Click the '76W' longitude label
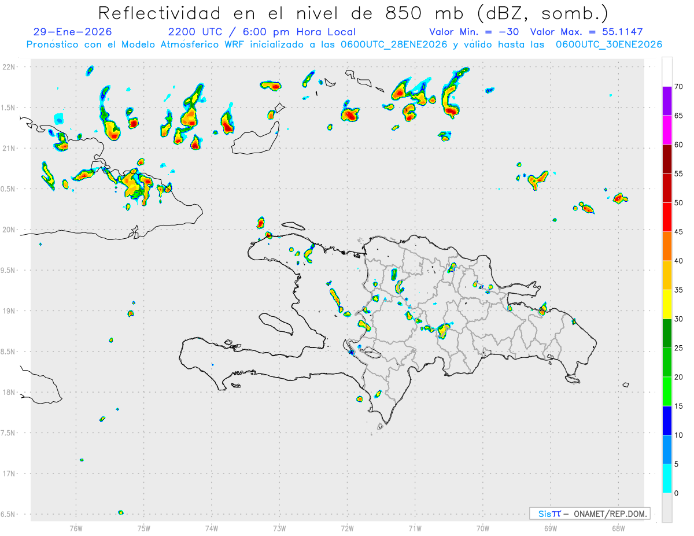 76,528
